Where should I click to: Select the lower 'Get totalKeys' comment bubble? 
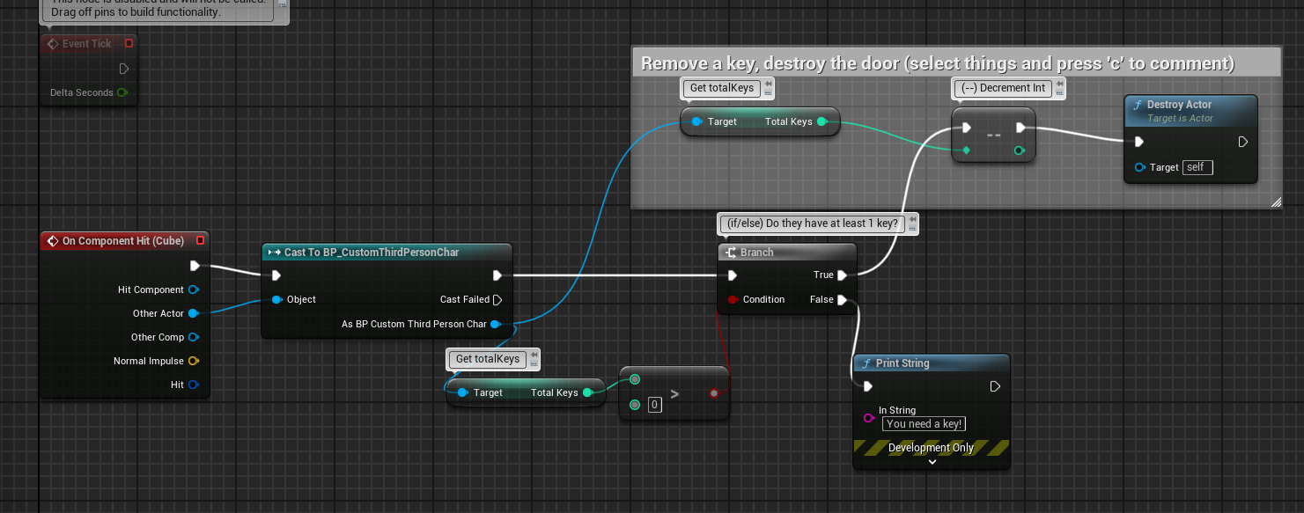488,359
